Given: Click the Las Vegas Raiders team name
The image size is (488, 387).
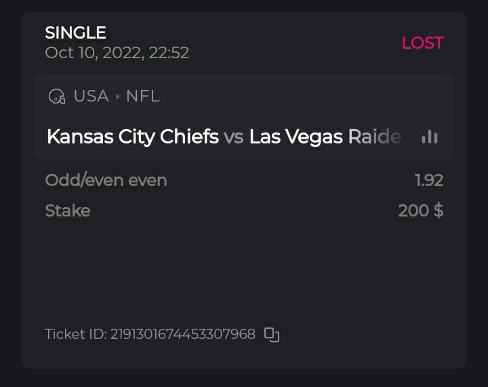Looking at the screenshot, I should (325, 137).
